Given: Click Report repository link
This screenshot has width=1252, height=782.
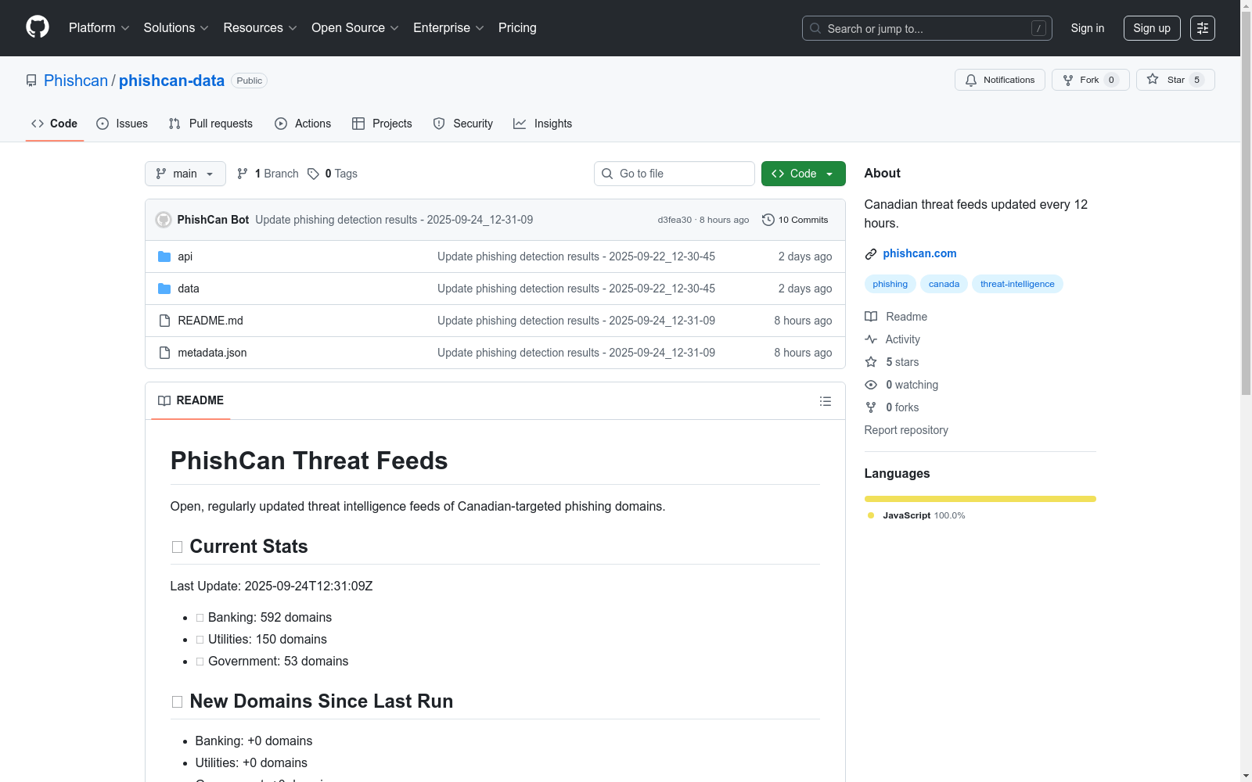Looking at the screenshot, I should click(x=906, y=430).
